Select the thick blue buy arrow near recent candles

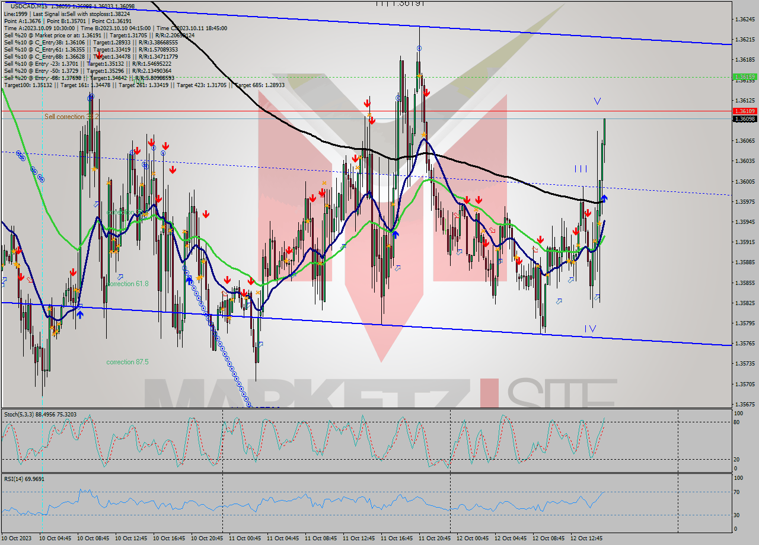point(604,198)
